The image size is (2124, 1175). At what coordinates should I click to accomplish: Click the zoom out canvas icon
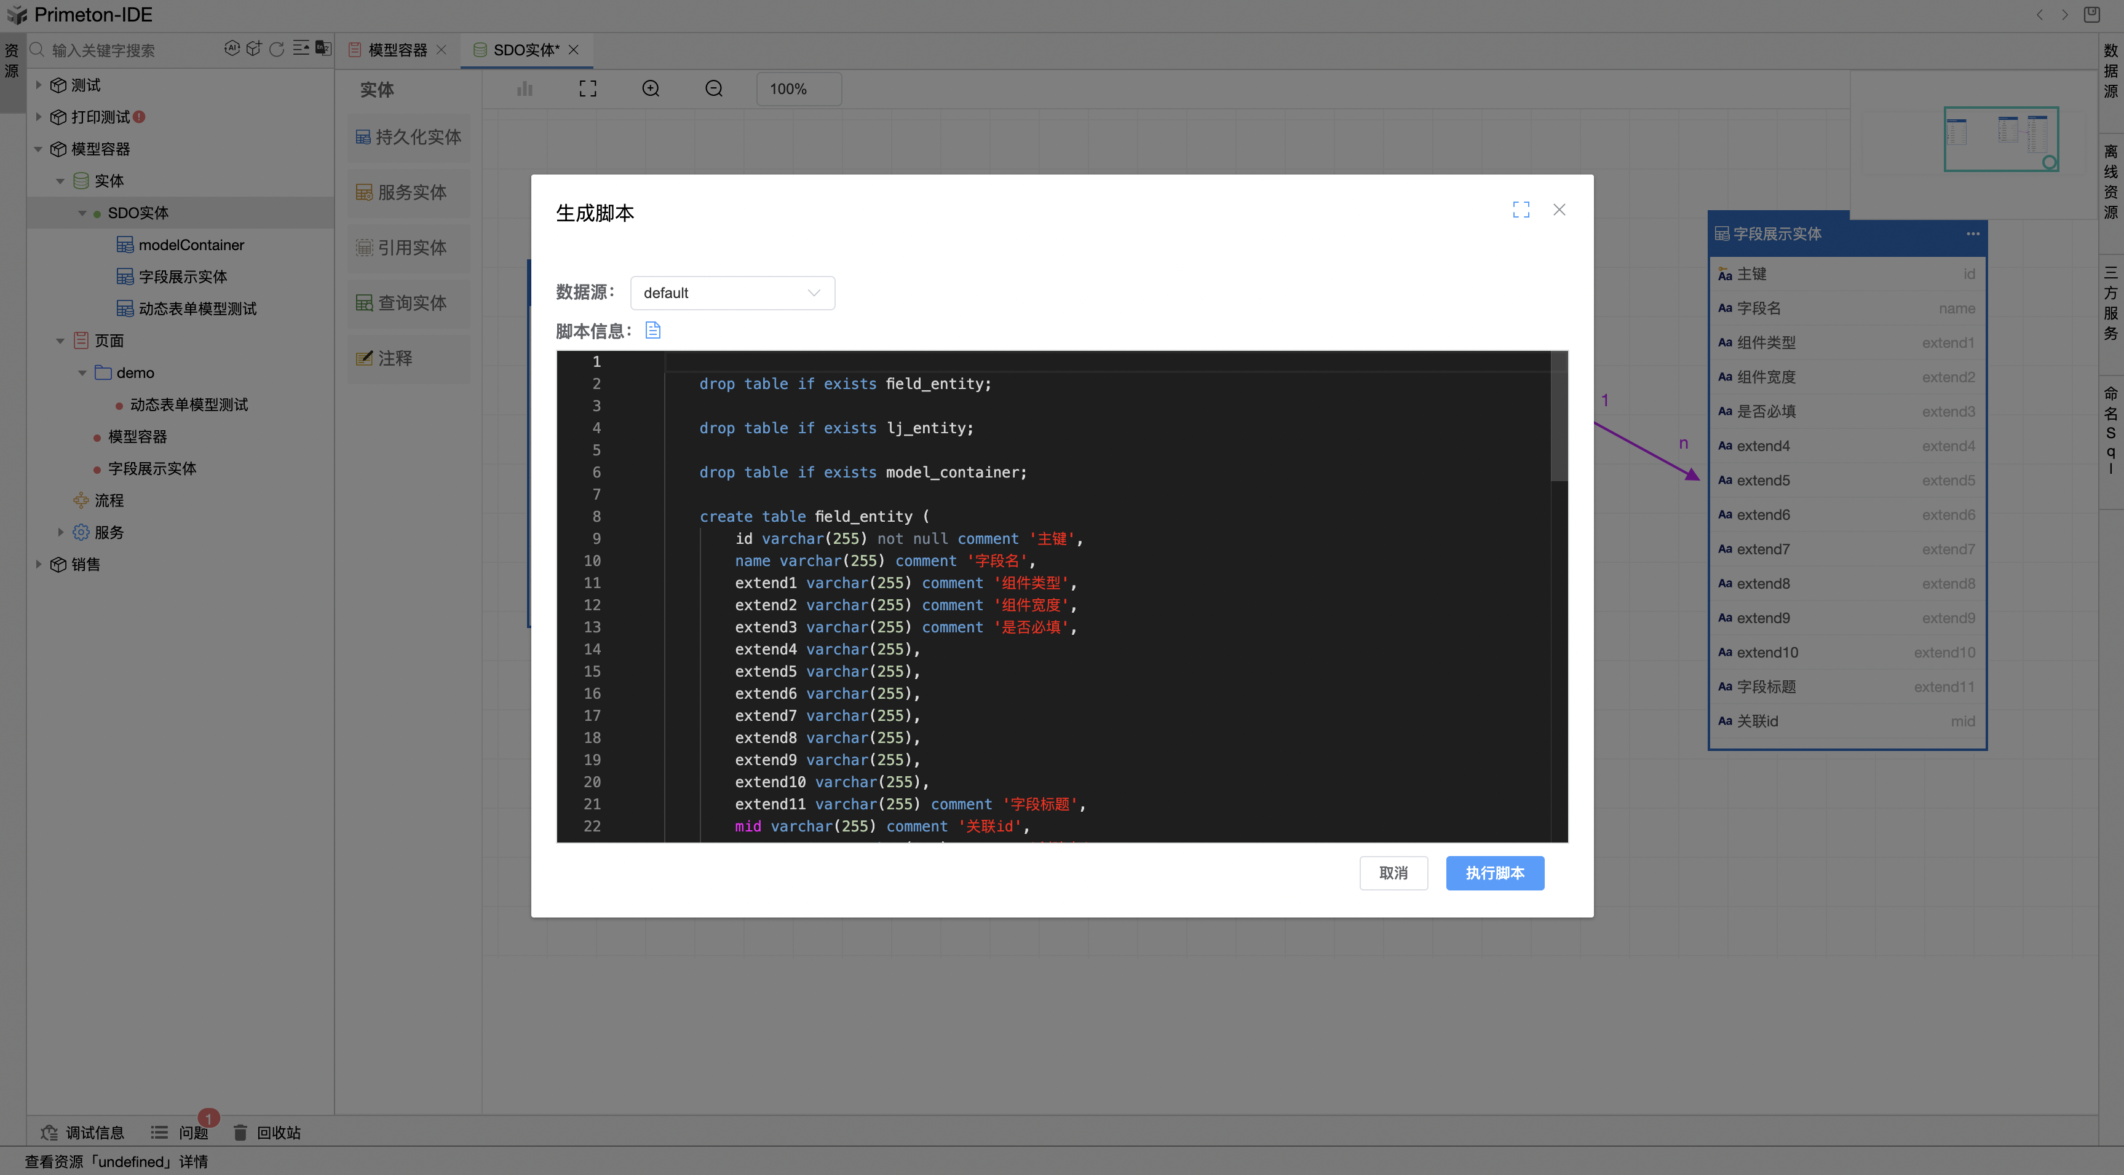714,89
